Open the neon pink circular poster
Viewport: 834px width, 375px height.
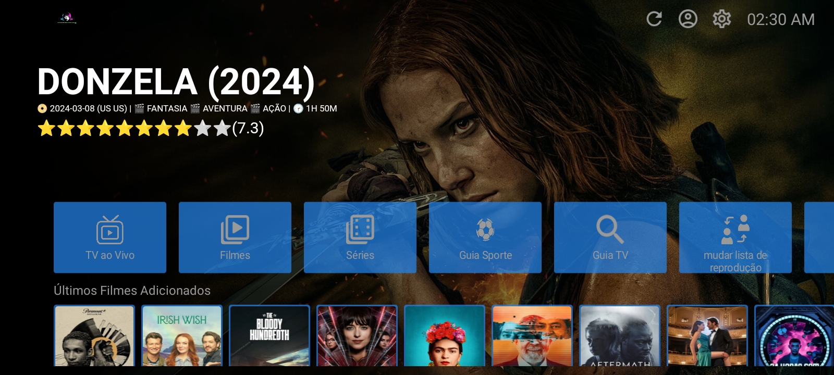794,335
